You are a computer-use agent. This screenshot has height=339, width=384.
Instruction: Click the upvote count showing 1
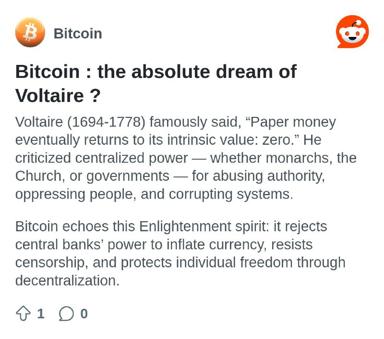point(41,314)
